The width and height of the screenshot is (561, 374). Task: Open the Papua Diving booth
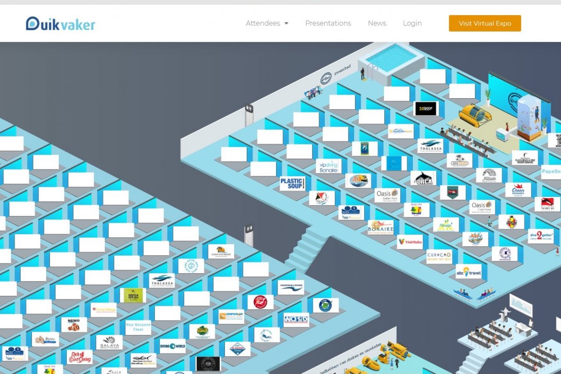pyautogui.click(x=133, y=295)
